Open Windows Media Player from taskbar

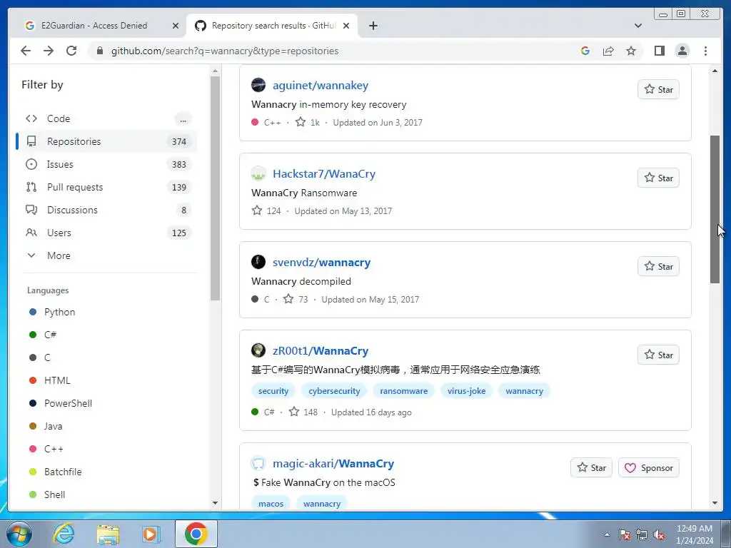click(151, 534)
